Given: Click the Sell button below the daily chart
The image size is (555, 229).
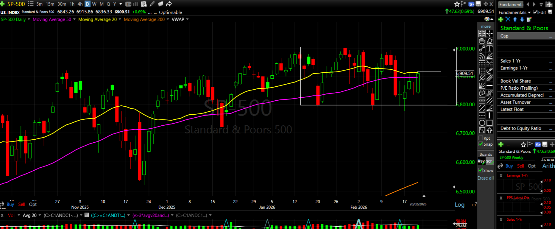Looking at the screenshot, I should coord(22,204).
